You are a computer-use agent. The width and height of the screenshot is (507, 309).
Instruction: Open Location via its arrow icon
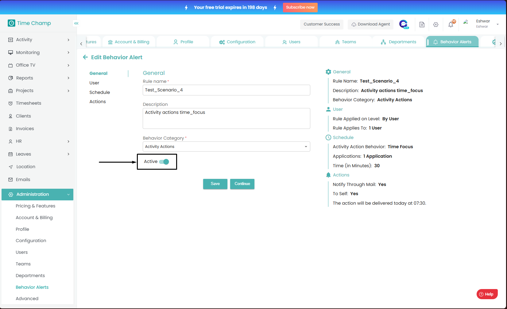10,167
